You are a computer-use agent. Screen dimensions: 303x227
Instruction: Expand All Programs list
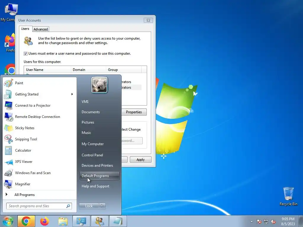pyautogui.click(x=40, y=195)
